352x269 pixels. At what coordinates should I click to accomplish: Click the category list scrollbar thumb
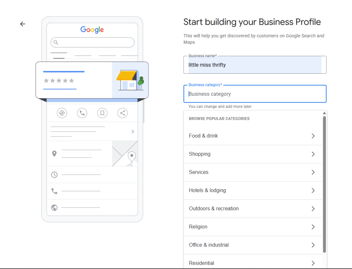pyautogui.click(x=324, y=184)
